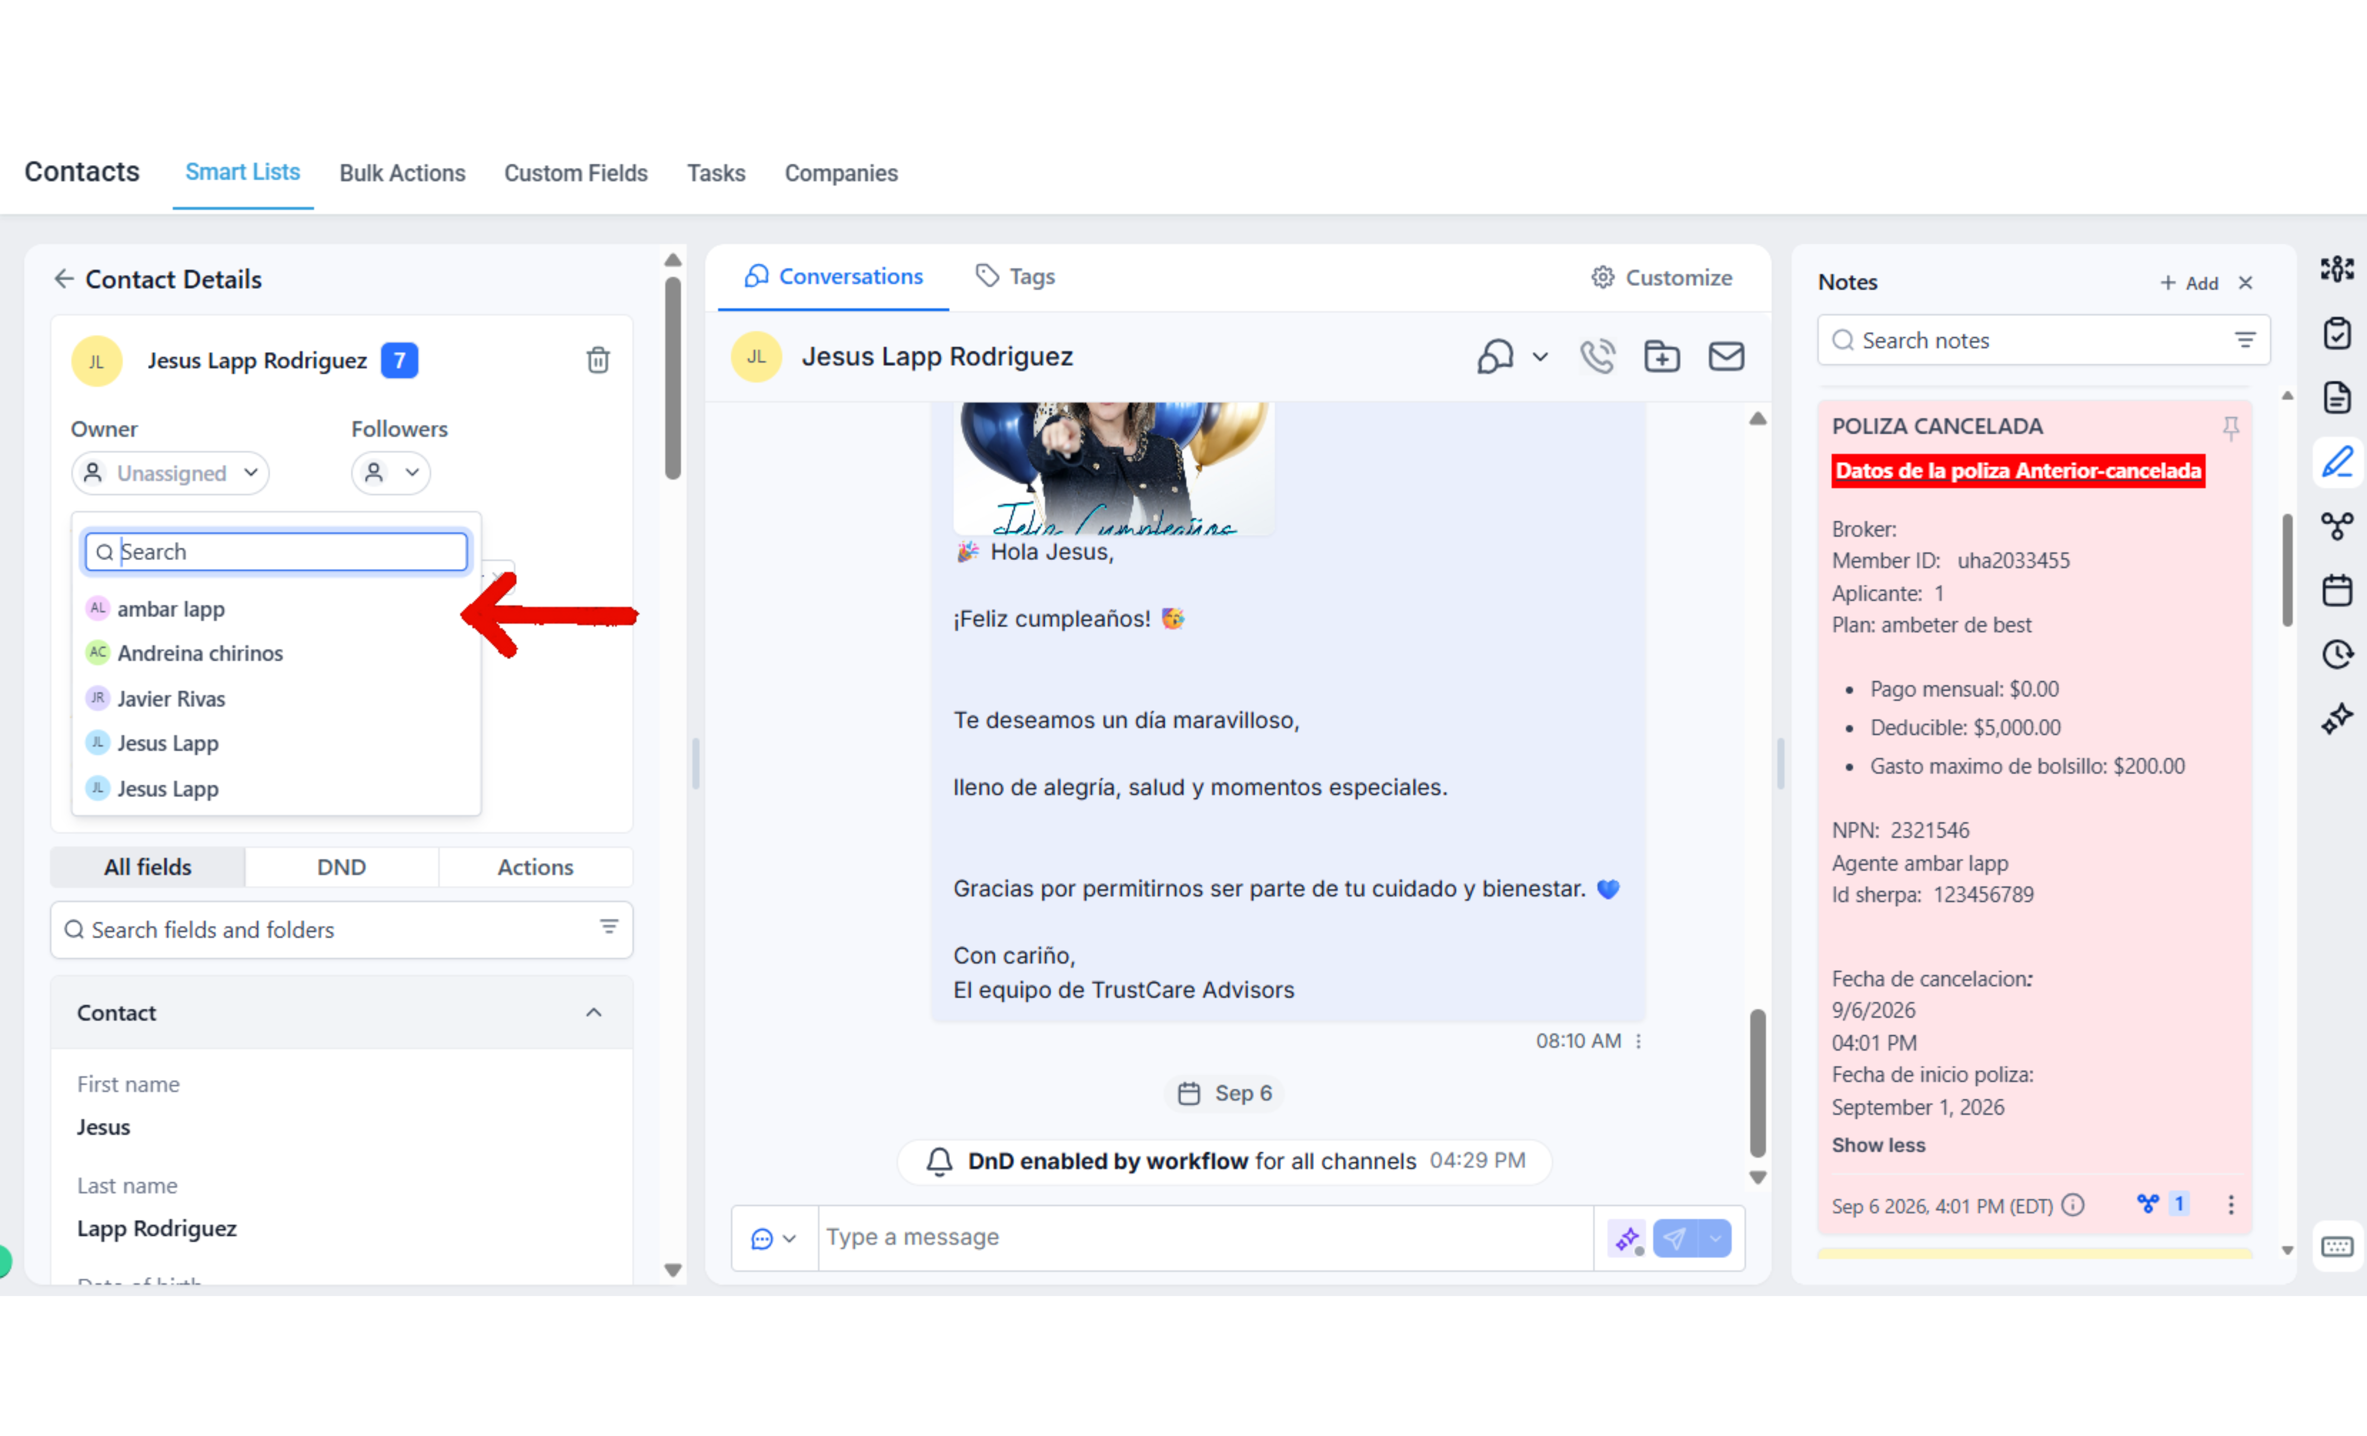Go back from Contact Details
This screenshot has width=2367, height=1436.
63,279
